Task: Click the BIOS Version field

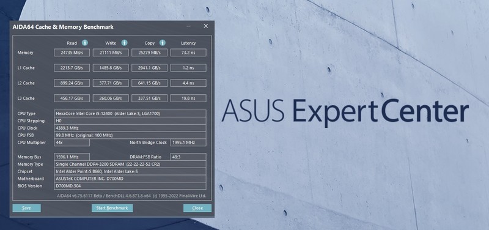Action: (x=130, y=186)
